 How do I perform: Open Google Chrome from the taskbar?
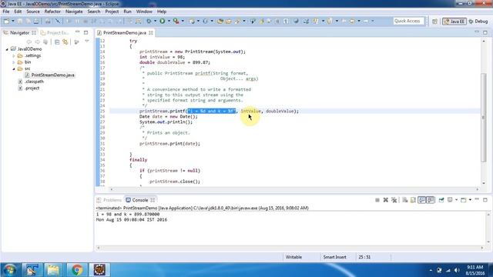click(x=77, y=270)
